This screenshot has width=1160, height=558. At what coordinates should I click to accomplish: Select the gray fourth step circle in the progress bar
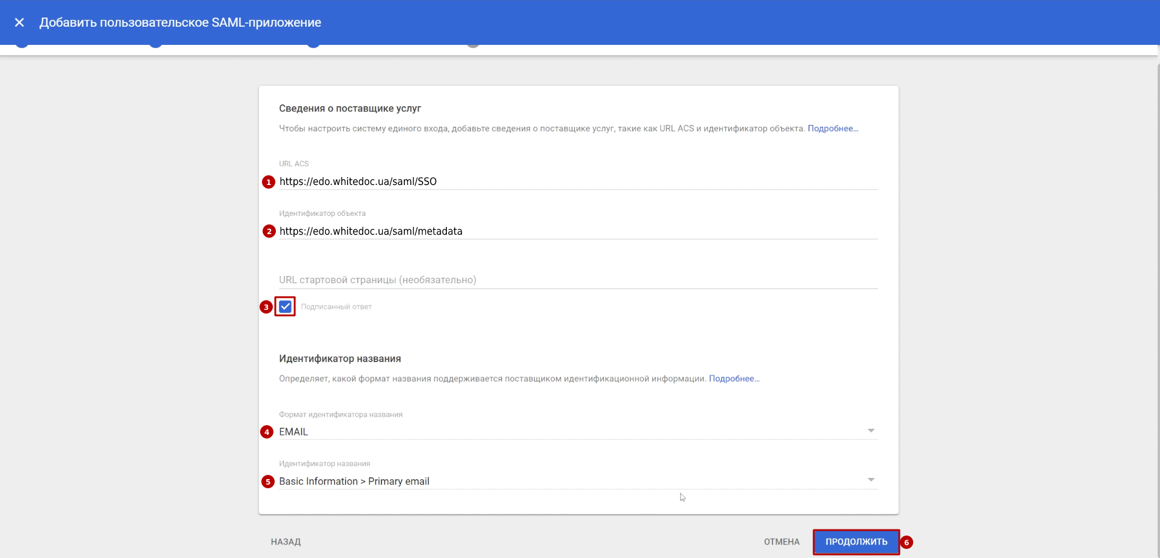(473, 43)
